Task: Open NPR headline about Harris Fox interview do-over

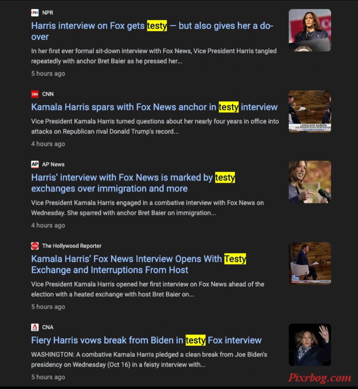Action: pyautogui.click(x=152, y=31)
